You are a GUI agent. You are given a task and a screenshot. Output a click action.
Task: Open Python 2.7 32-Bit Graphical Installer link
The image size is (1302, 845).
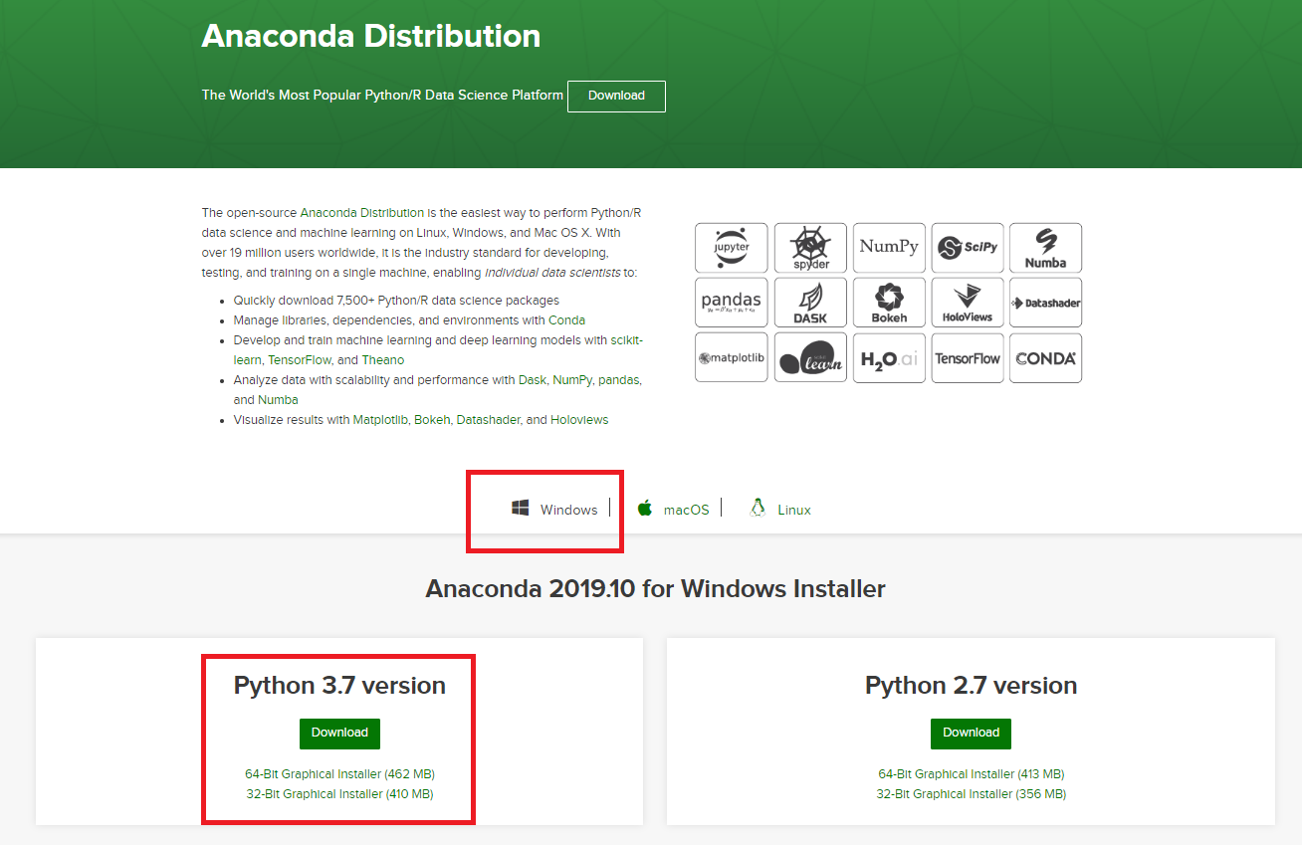click(x=971, y=794)
